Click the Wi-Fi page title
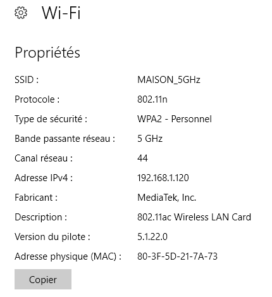 point(61,13)
